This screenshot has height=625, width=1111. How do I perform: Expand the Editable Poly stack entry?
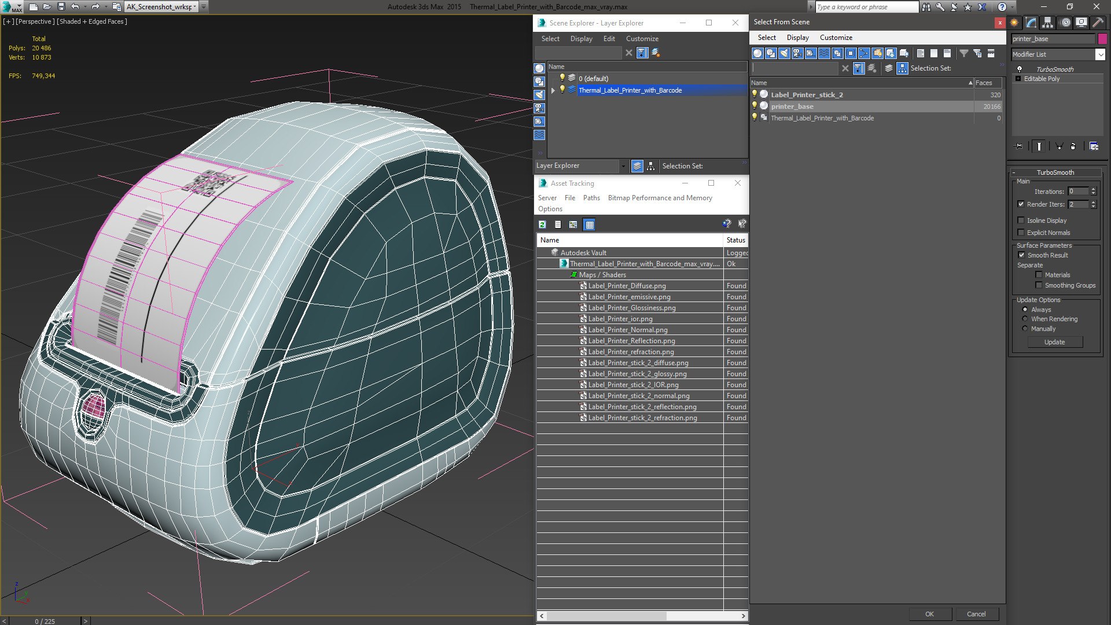[x=1018, y=79]
